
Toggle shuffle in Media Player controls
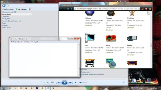(44, 82)
